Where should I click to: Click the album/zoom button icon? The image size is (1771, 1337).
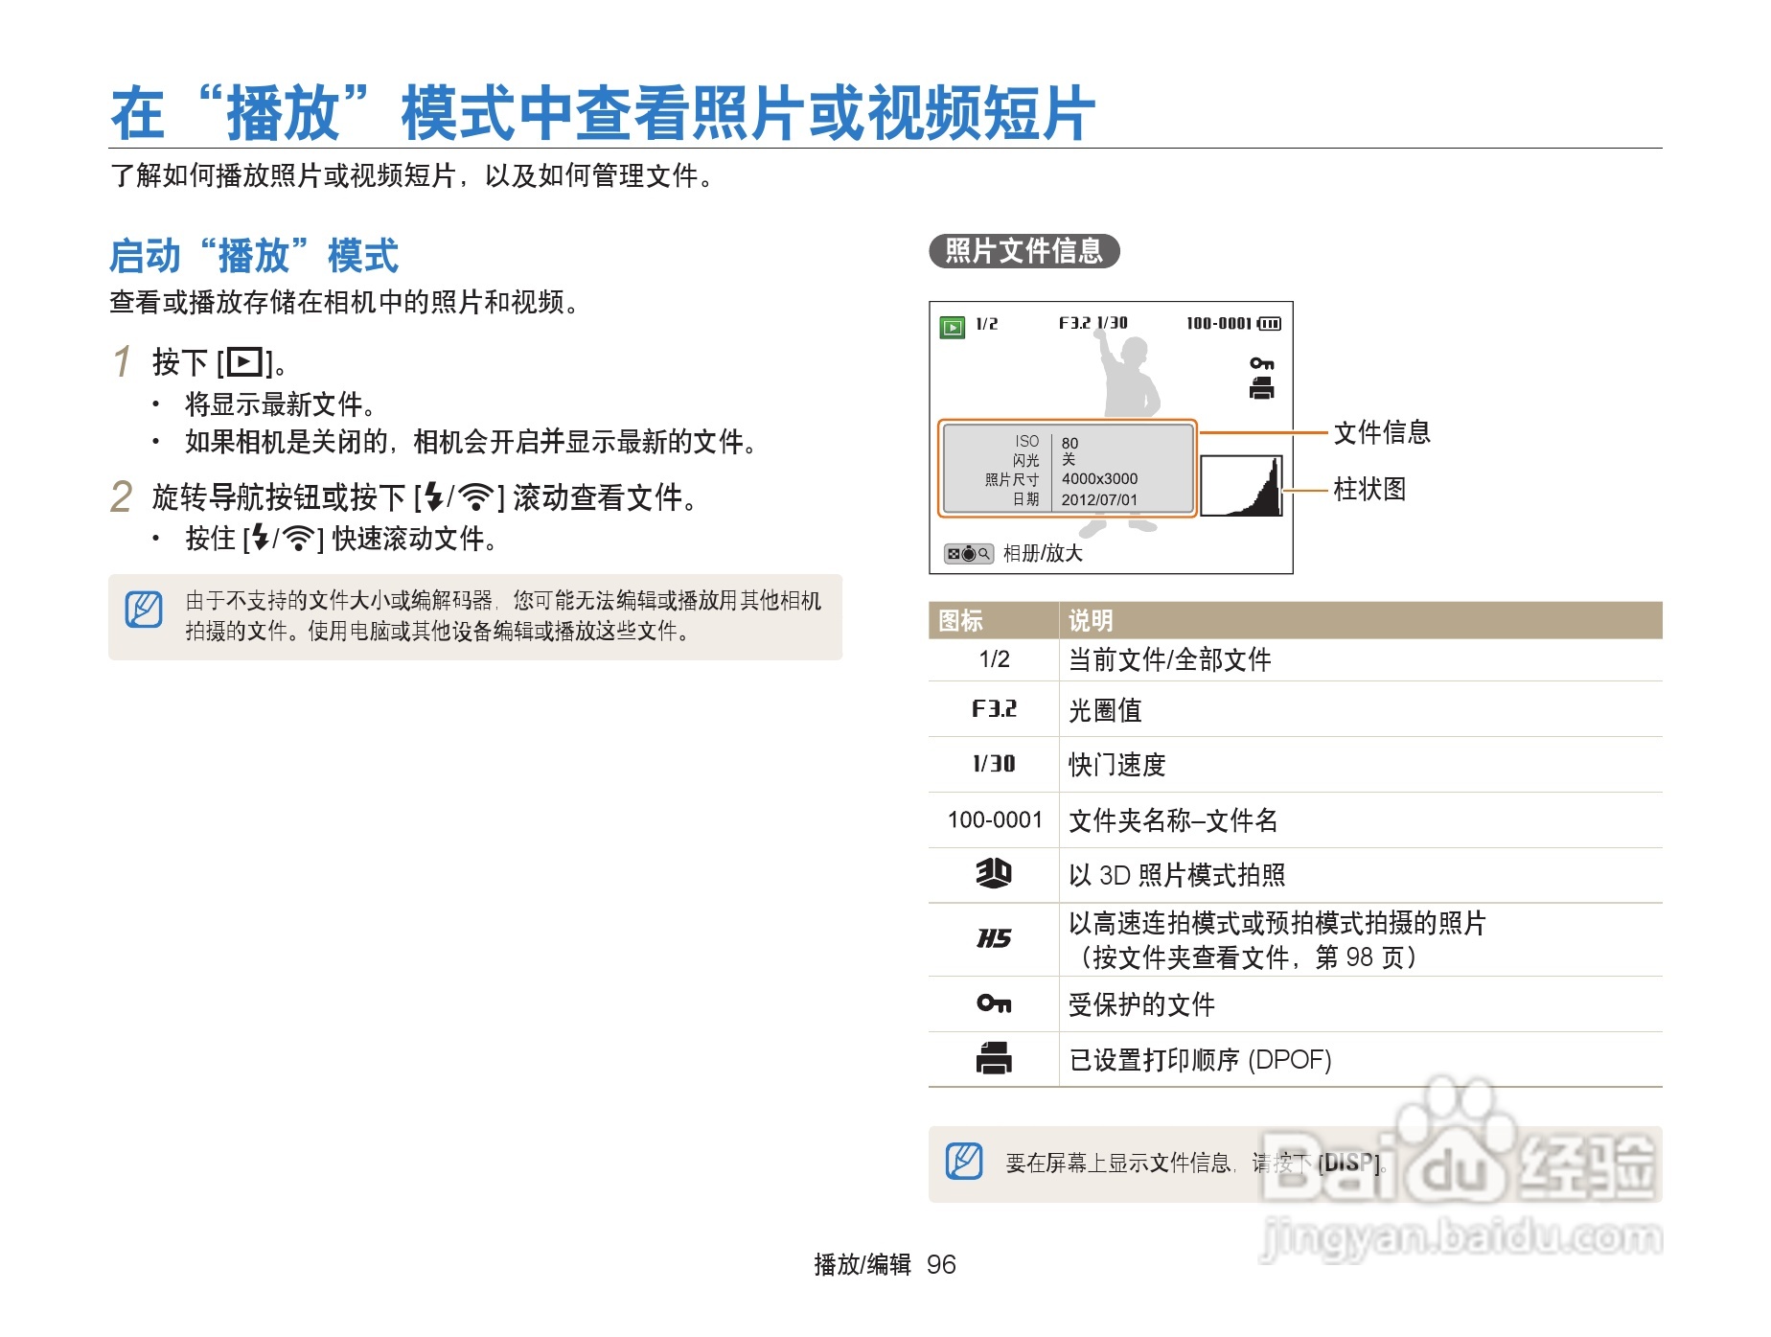(969, 553)
